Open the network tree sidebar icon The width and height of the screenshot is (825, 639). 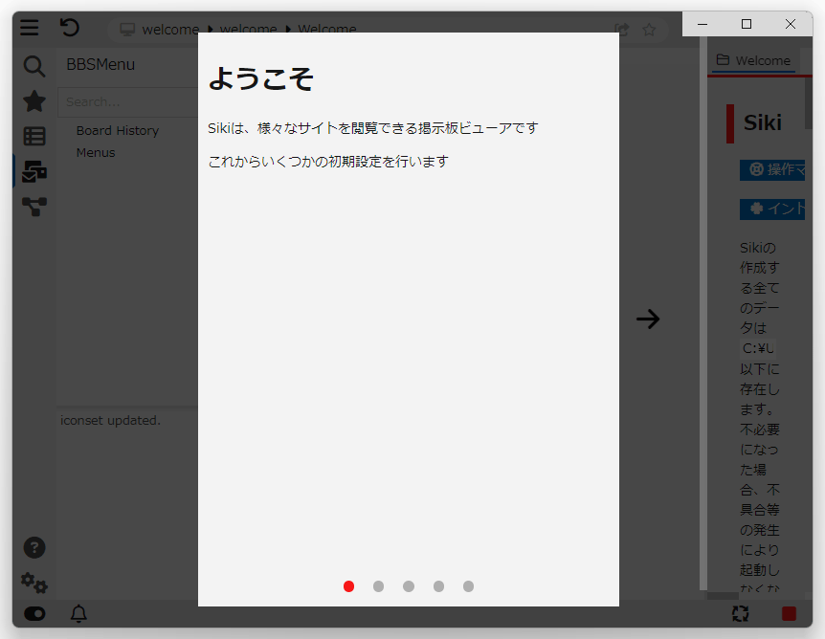pos(34,207)
